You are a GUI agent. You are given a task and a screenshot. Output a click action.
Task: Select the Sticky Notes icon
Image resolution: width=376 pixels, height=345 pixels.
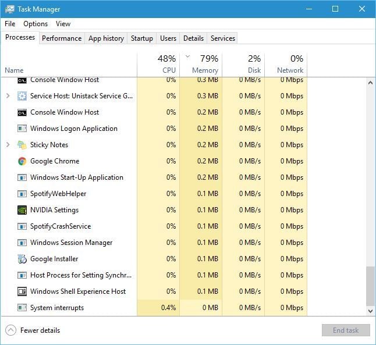pos(22,145)
